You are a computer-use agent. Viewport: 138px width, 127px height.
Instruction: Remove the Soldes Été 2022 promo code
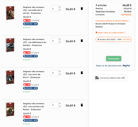pos(98,39)
